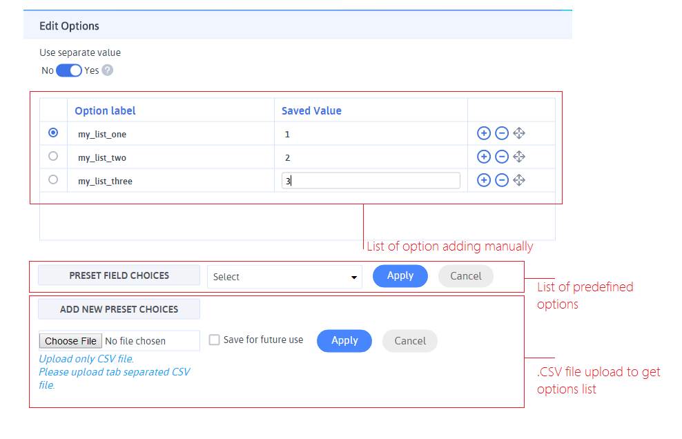Click the saved value field for my_list_three

pyautogui.click(x=371, y=179)
